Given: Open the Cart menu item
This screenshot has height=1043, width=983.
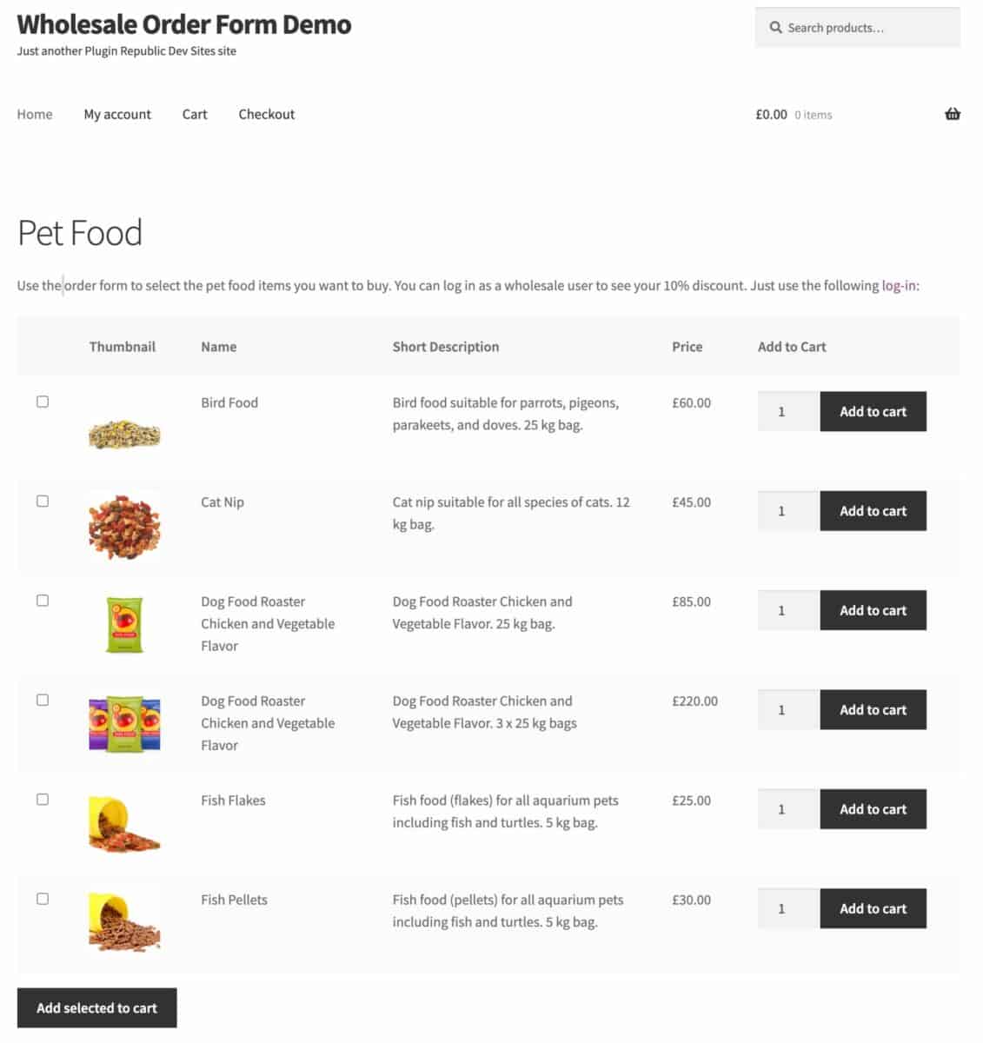Looking at the screenshot, I should click(194, 114).
